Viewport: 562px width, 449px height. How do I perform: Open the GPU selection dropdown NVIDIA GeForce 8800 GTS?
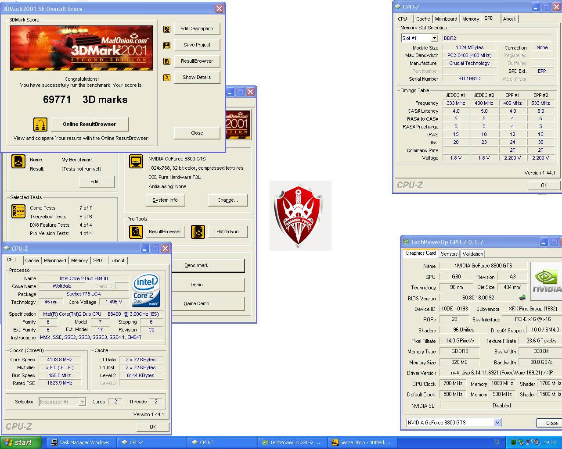pyautogui.click(x=497, y=423)
